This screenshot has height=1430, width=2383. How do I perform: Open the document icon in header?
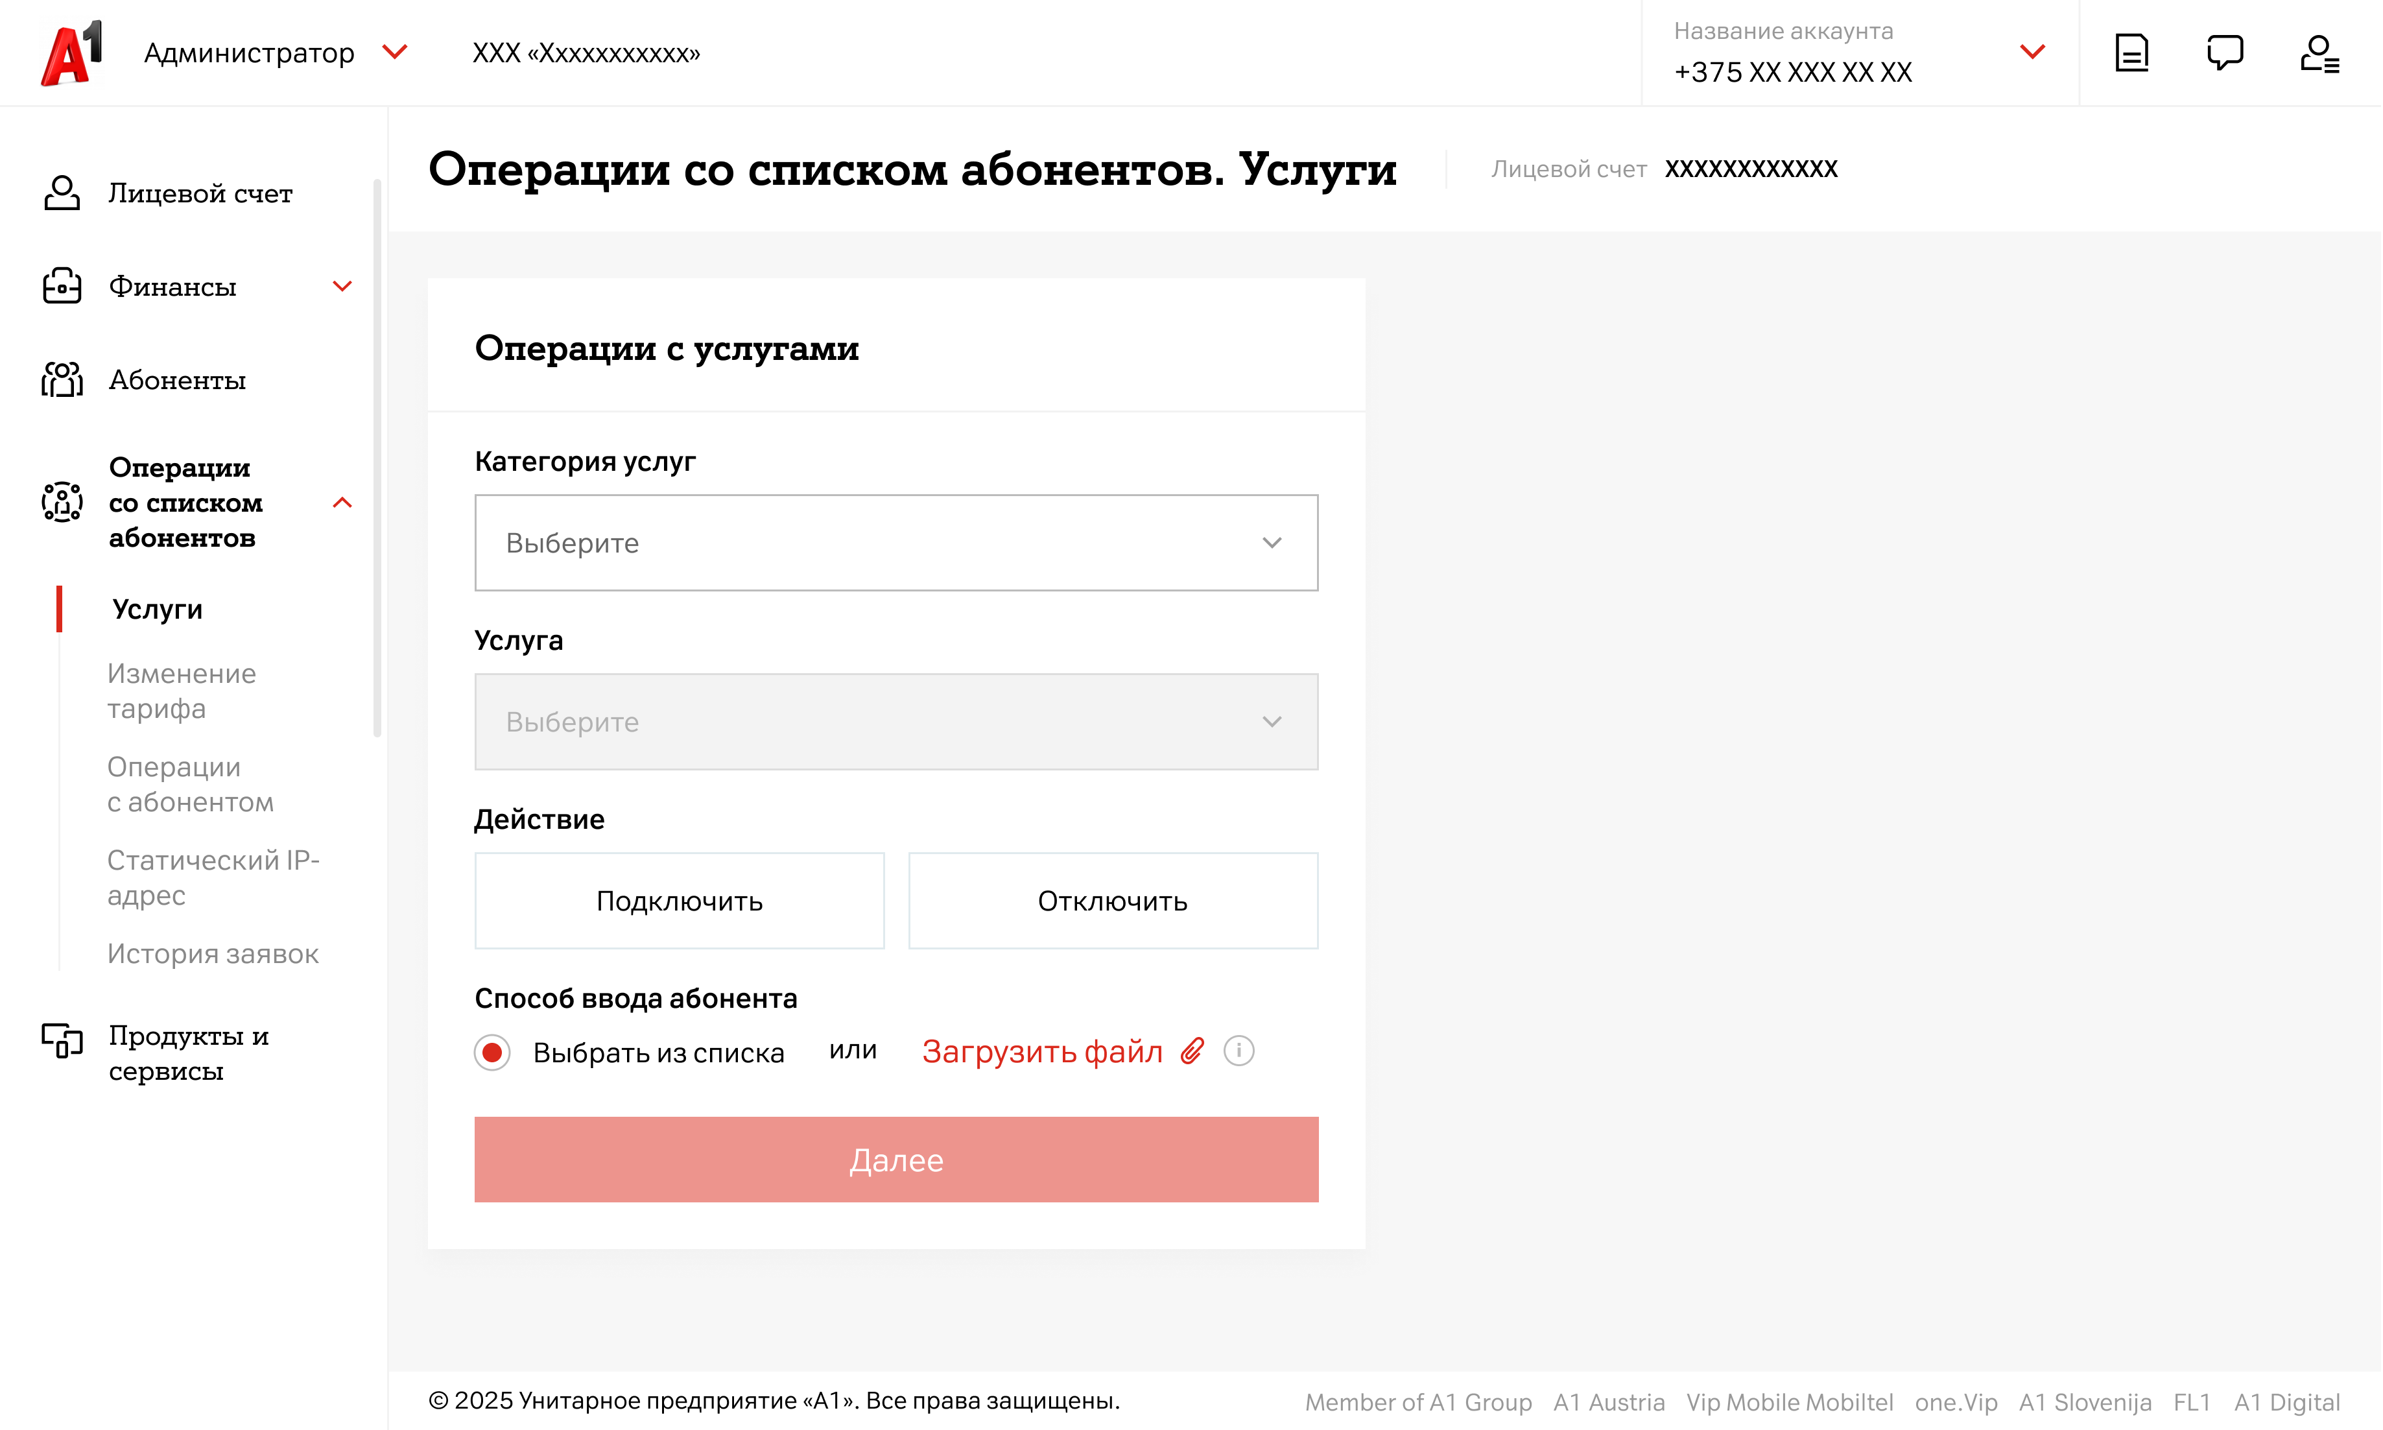[x=2131, y=53]
